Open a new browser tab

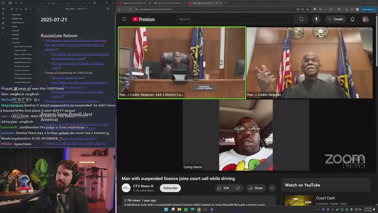pyautogui.click(x=226, y=3)
